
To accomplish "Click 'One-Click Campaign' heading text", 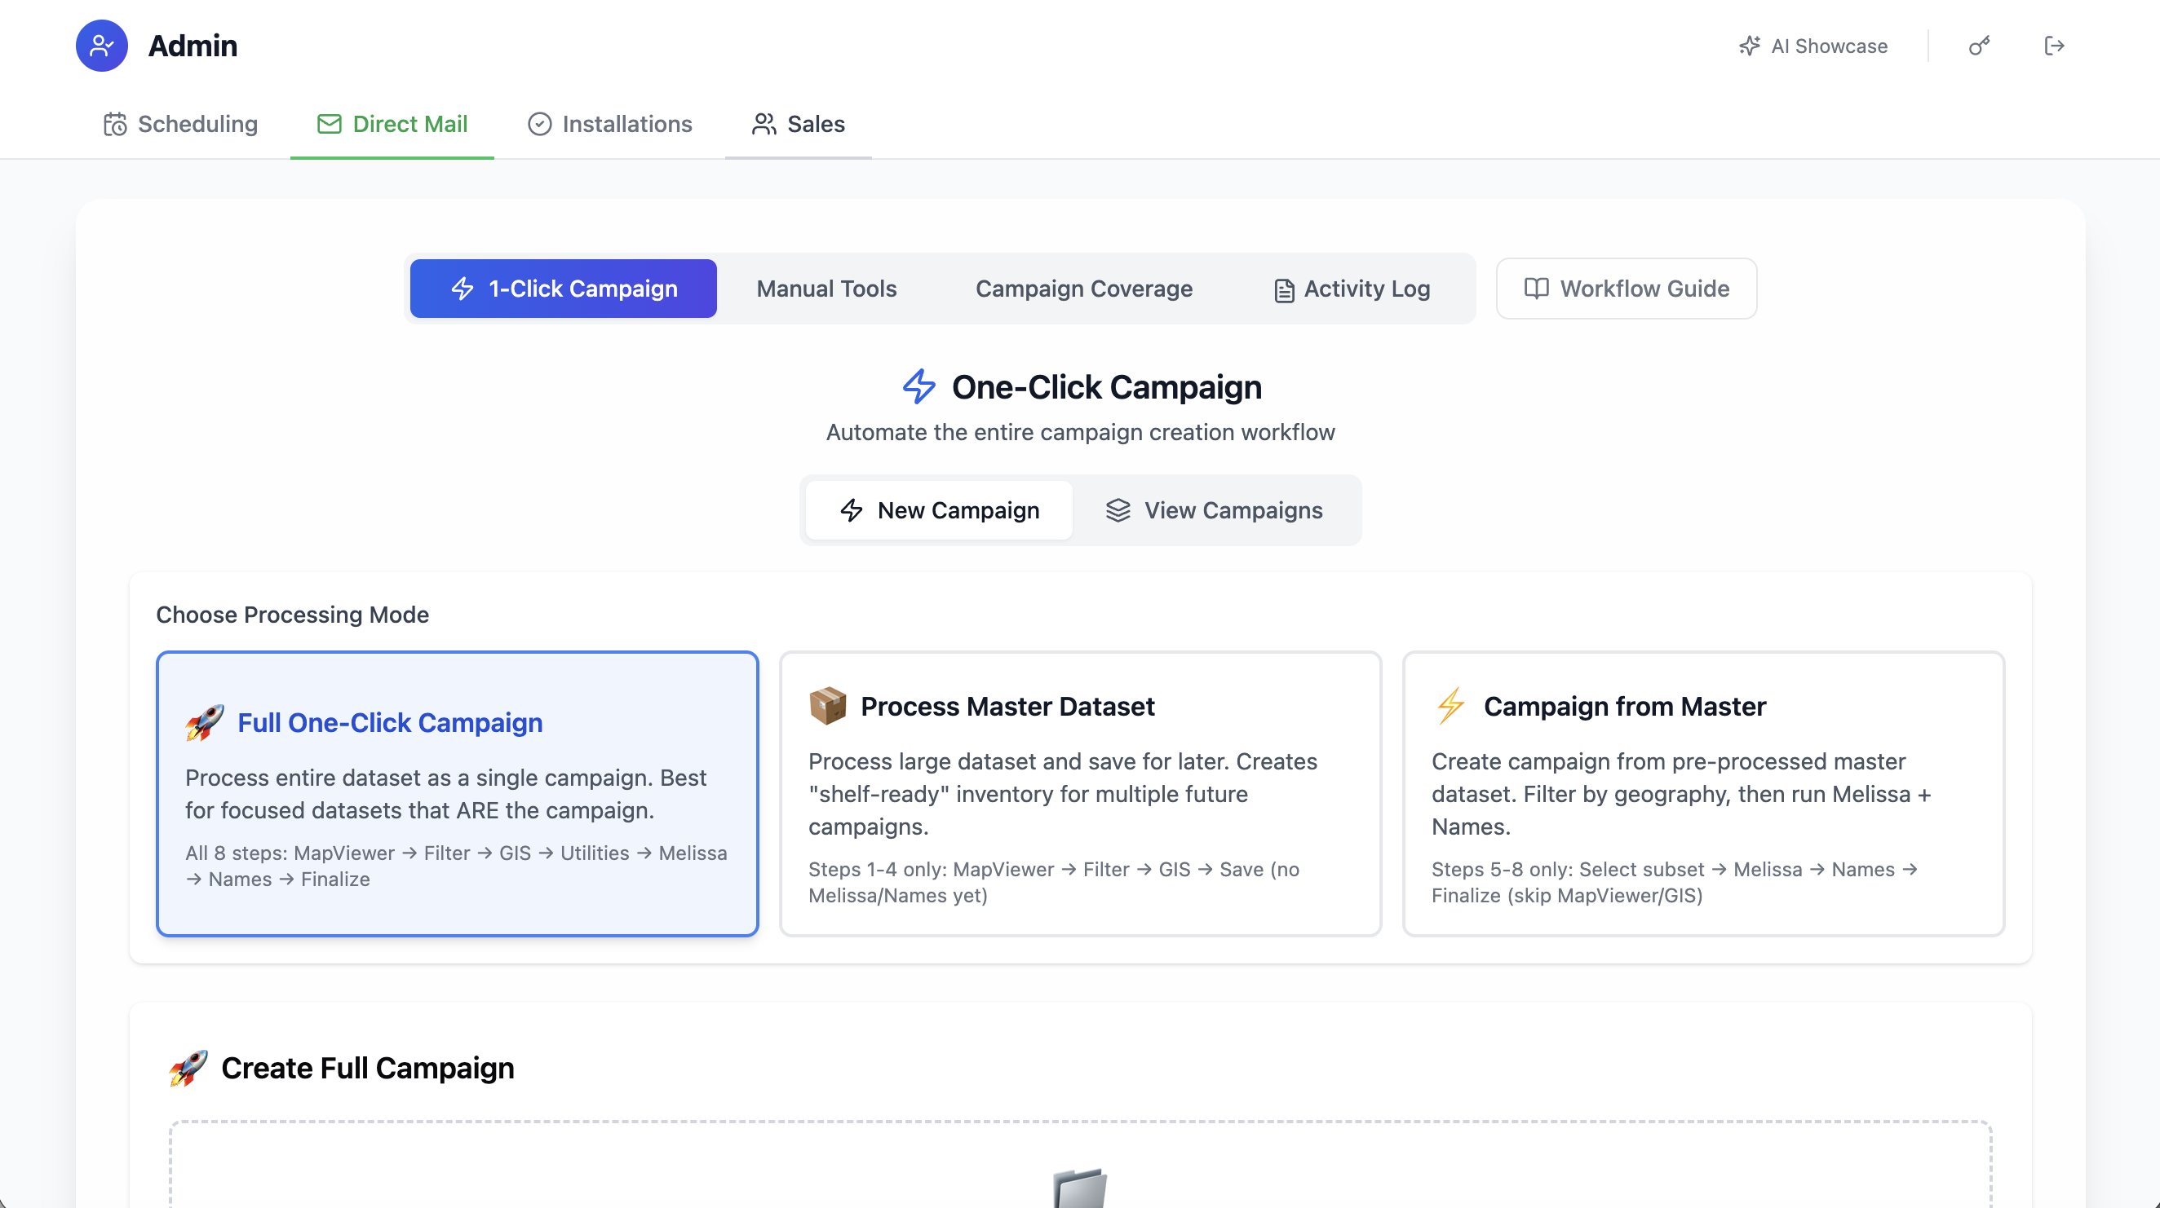I will [x=1107, y=387].
